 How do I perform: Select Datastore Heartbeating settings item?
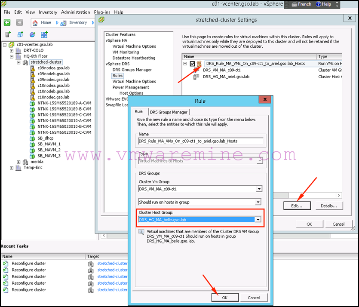coord(134,58)
